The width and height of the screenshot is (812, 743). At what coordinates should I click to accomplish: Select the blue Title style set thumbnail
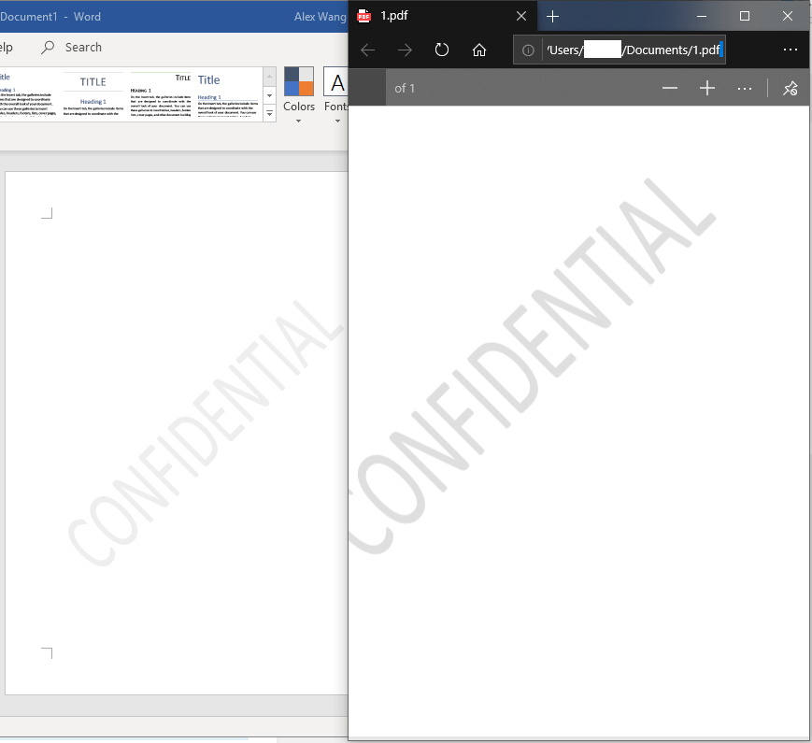click(x=227, y=95)
